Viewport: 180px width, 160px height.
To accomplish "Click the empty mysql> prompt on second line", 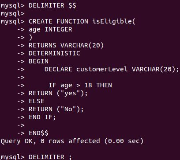I will [12, 14].
